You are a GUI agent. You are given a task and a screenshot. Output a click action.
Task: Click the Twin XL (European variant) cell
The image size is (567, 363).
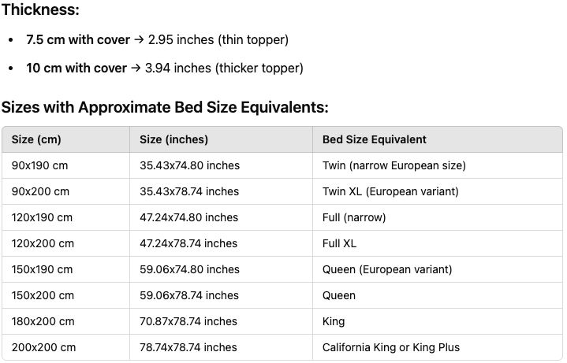[390, 191]
